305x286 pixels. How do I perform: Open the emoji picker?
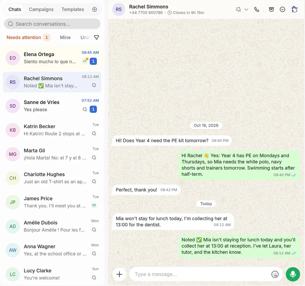coord(275,274)
